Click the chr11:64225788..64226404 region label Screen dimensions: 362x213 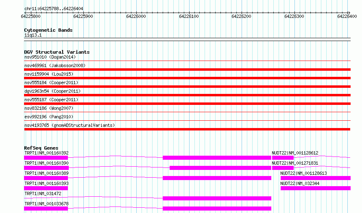54,9
